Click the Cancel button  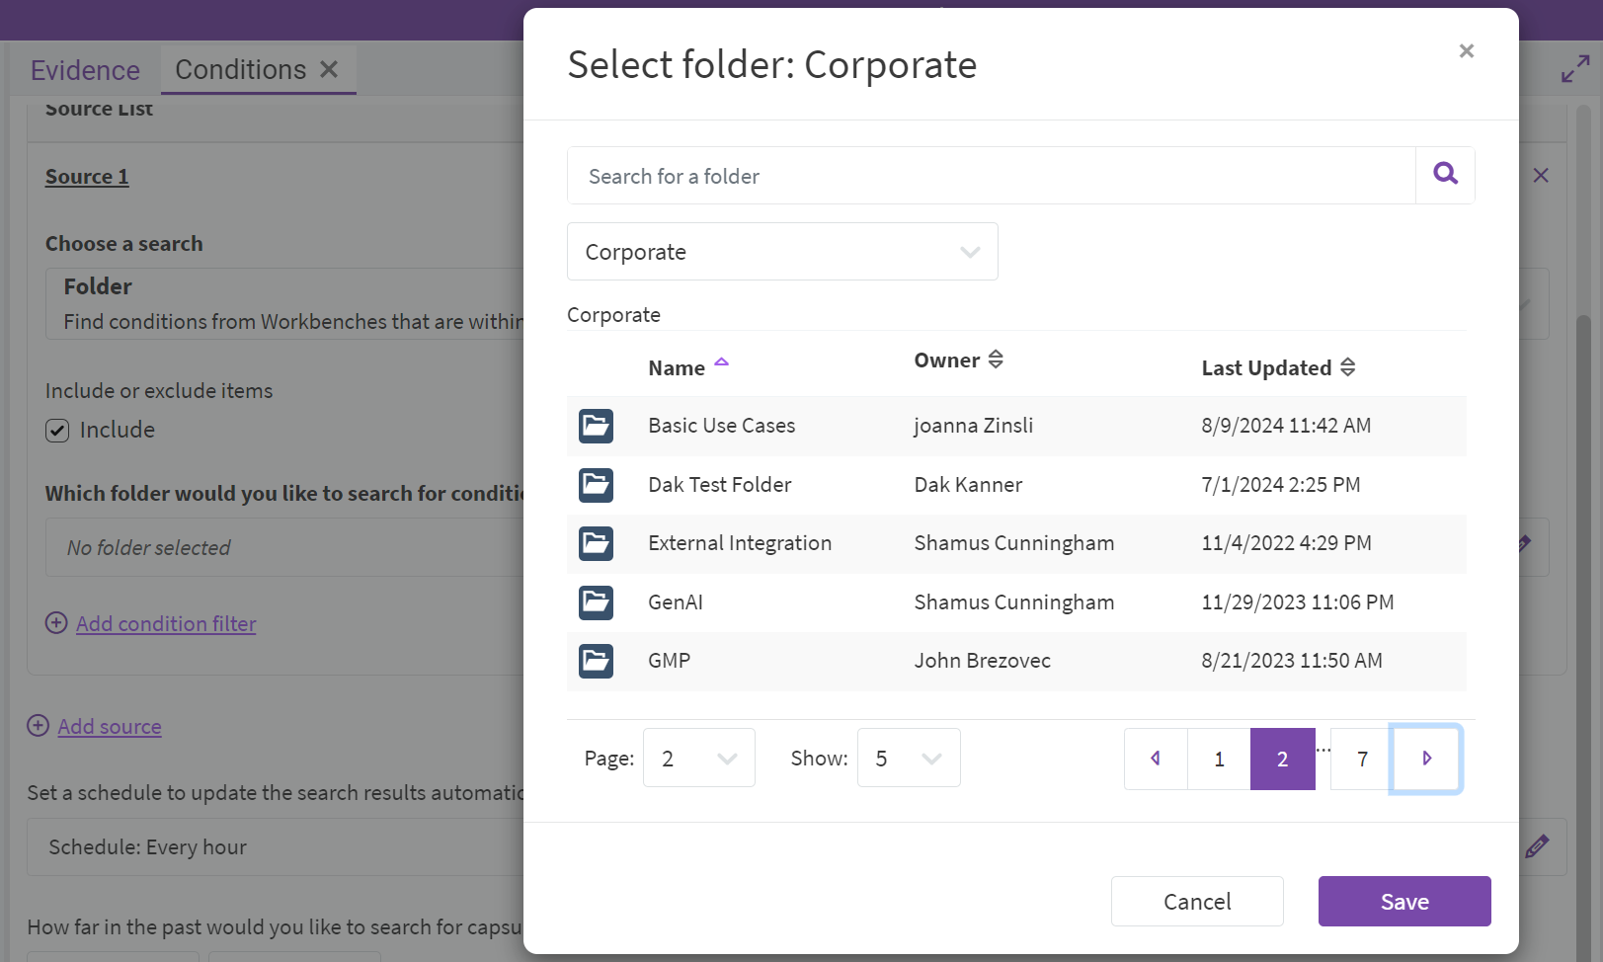pos(1196,902)
